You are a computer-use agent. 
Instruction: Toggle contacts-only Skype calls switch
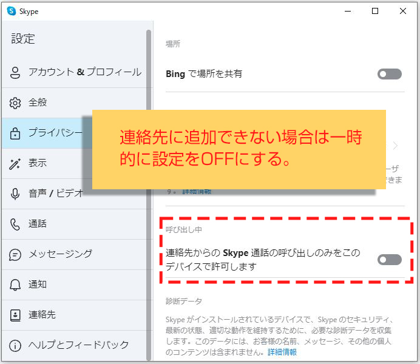[x=390, y=260]
